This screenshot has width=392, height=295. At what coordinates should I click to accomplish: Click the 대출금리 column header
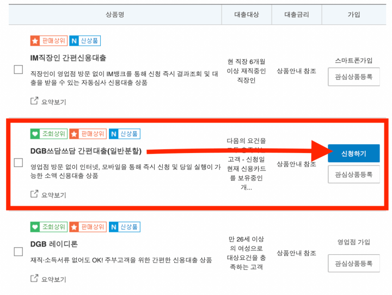pyautogui.click(x=297, y=15)
